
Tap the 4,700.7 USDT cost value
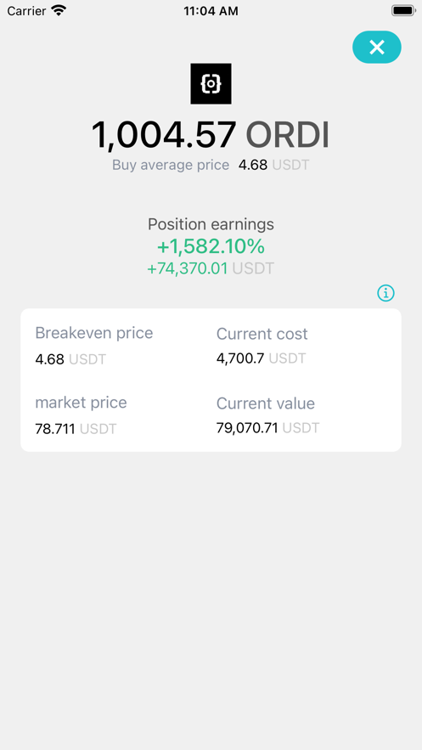point(261,358)
